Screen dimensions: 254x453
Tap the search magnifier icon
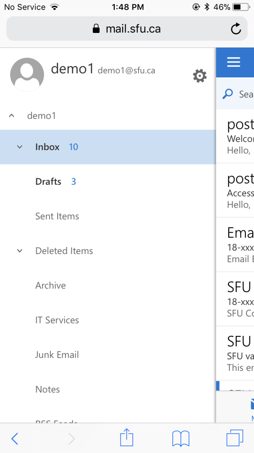[x=228, y=94]
